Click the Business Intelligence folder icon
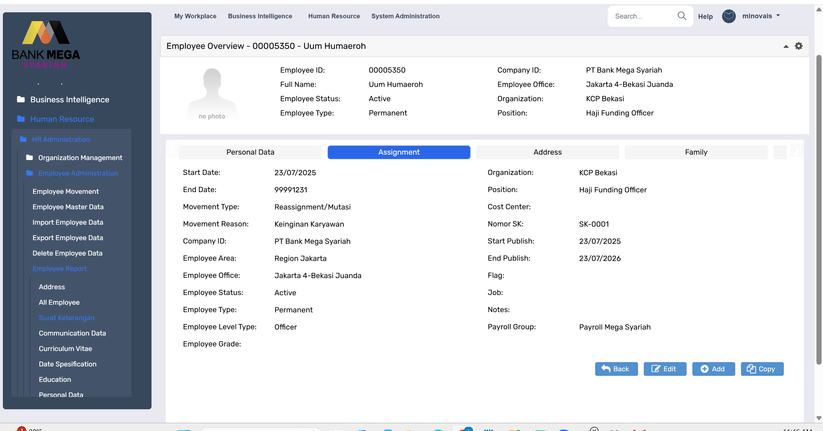This screenshot has width=823, height=431. tap(21, 99)
